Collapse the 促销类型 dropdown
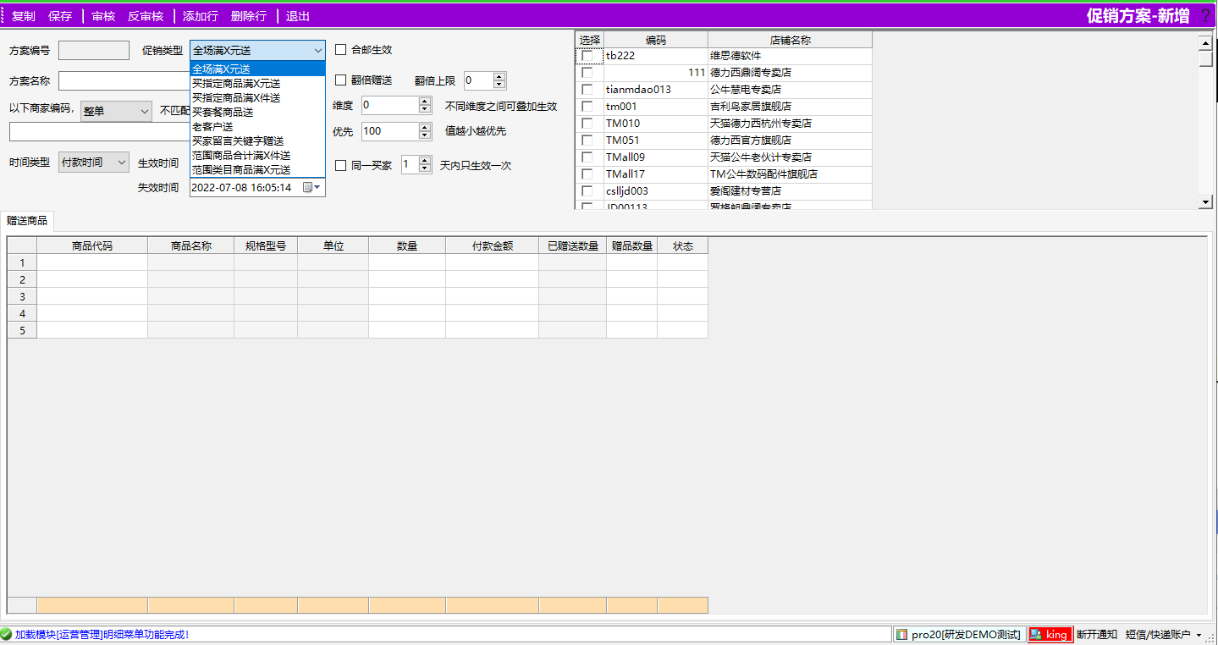The width and height of the screenshot is (1218, 645). coord(317,51)
